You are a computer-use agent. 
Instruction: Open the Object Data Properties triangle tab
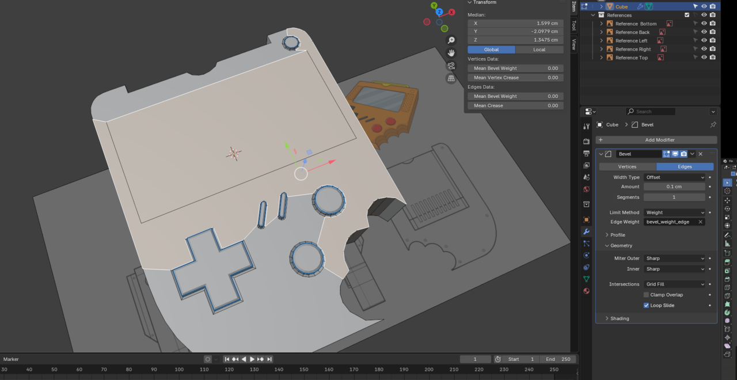click(x=586, y=279)
